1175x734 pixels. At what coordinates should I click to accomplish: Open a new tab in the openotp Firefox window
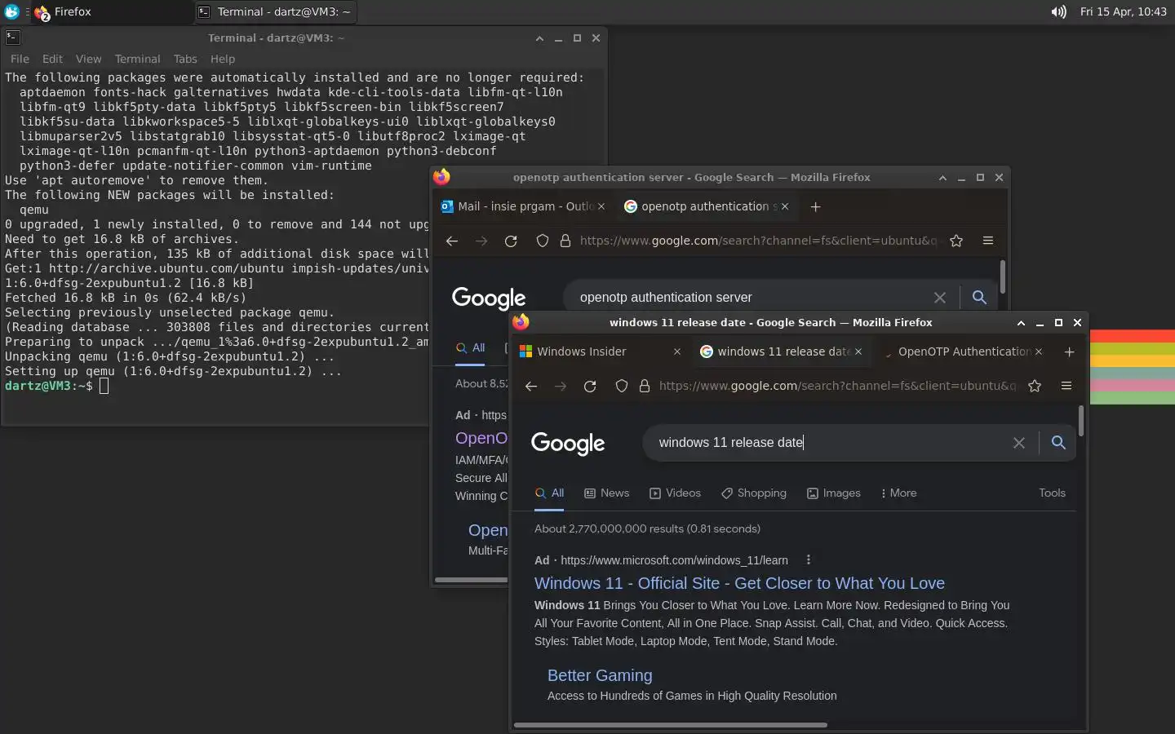pyautogui.click(x=815, y=206)
